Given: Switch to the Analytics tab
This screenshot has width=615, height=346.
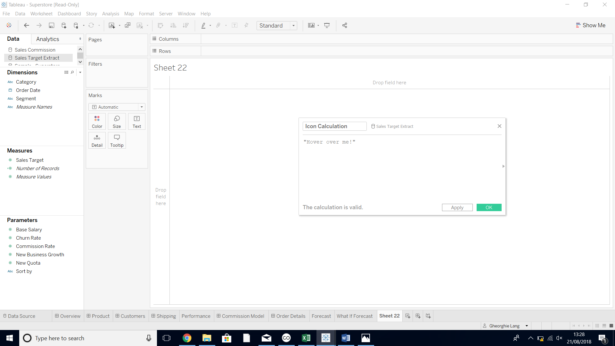Looking at the screenshot, I should click(47, 39).
